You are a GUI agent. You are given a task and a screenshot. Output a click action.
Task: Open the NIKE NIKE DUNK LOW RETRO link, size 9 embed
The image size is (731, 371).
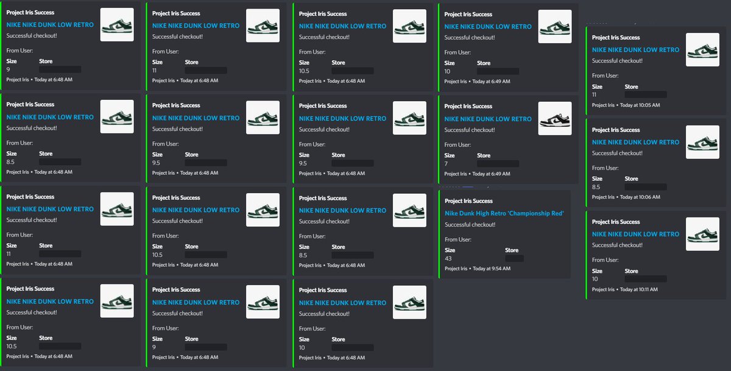coord(50,25)
